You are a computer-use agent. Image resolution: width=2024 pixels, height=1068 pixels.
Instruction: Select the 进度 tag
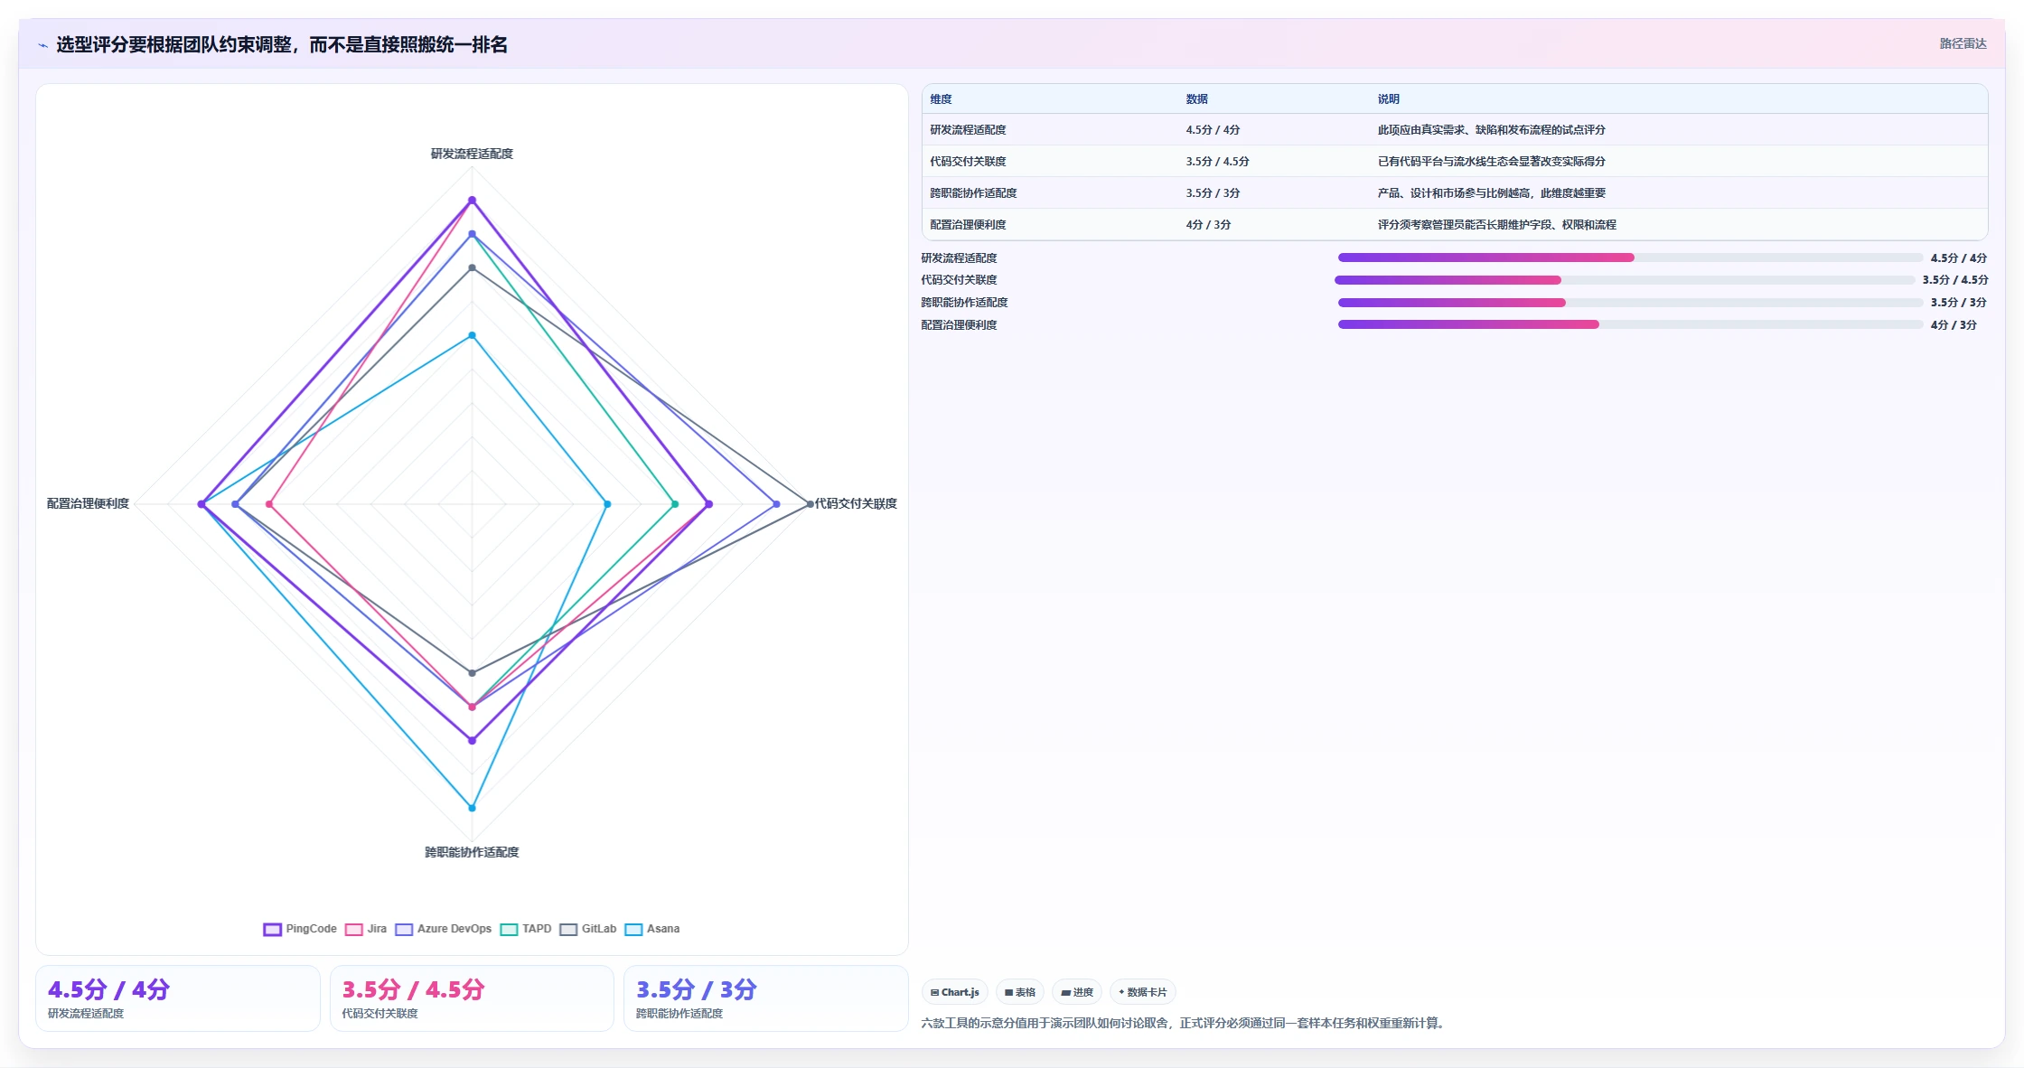(1077, 992)
